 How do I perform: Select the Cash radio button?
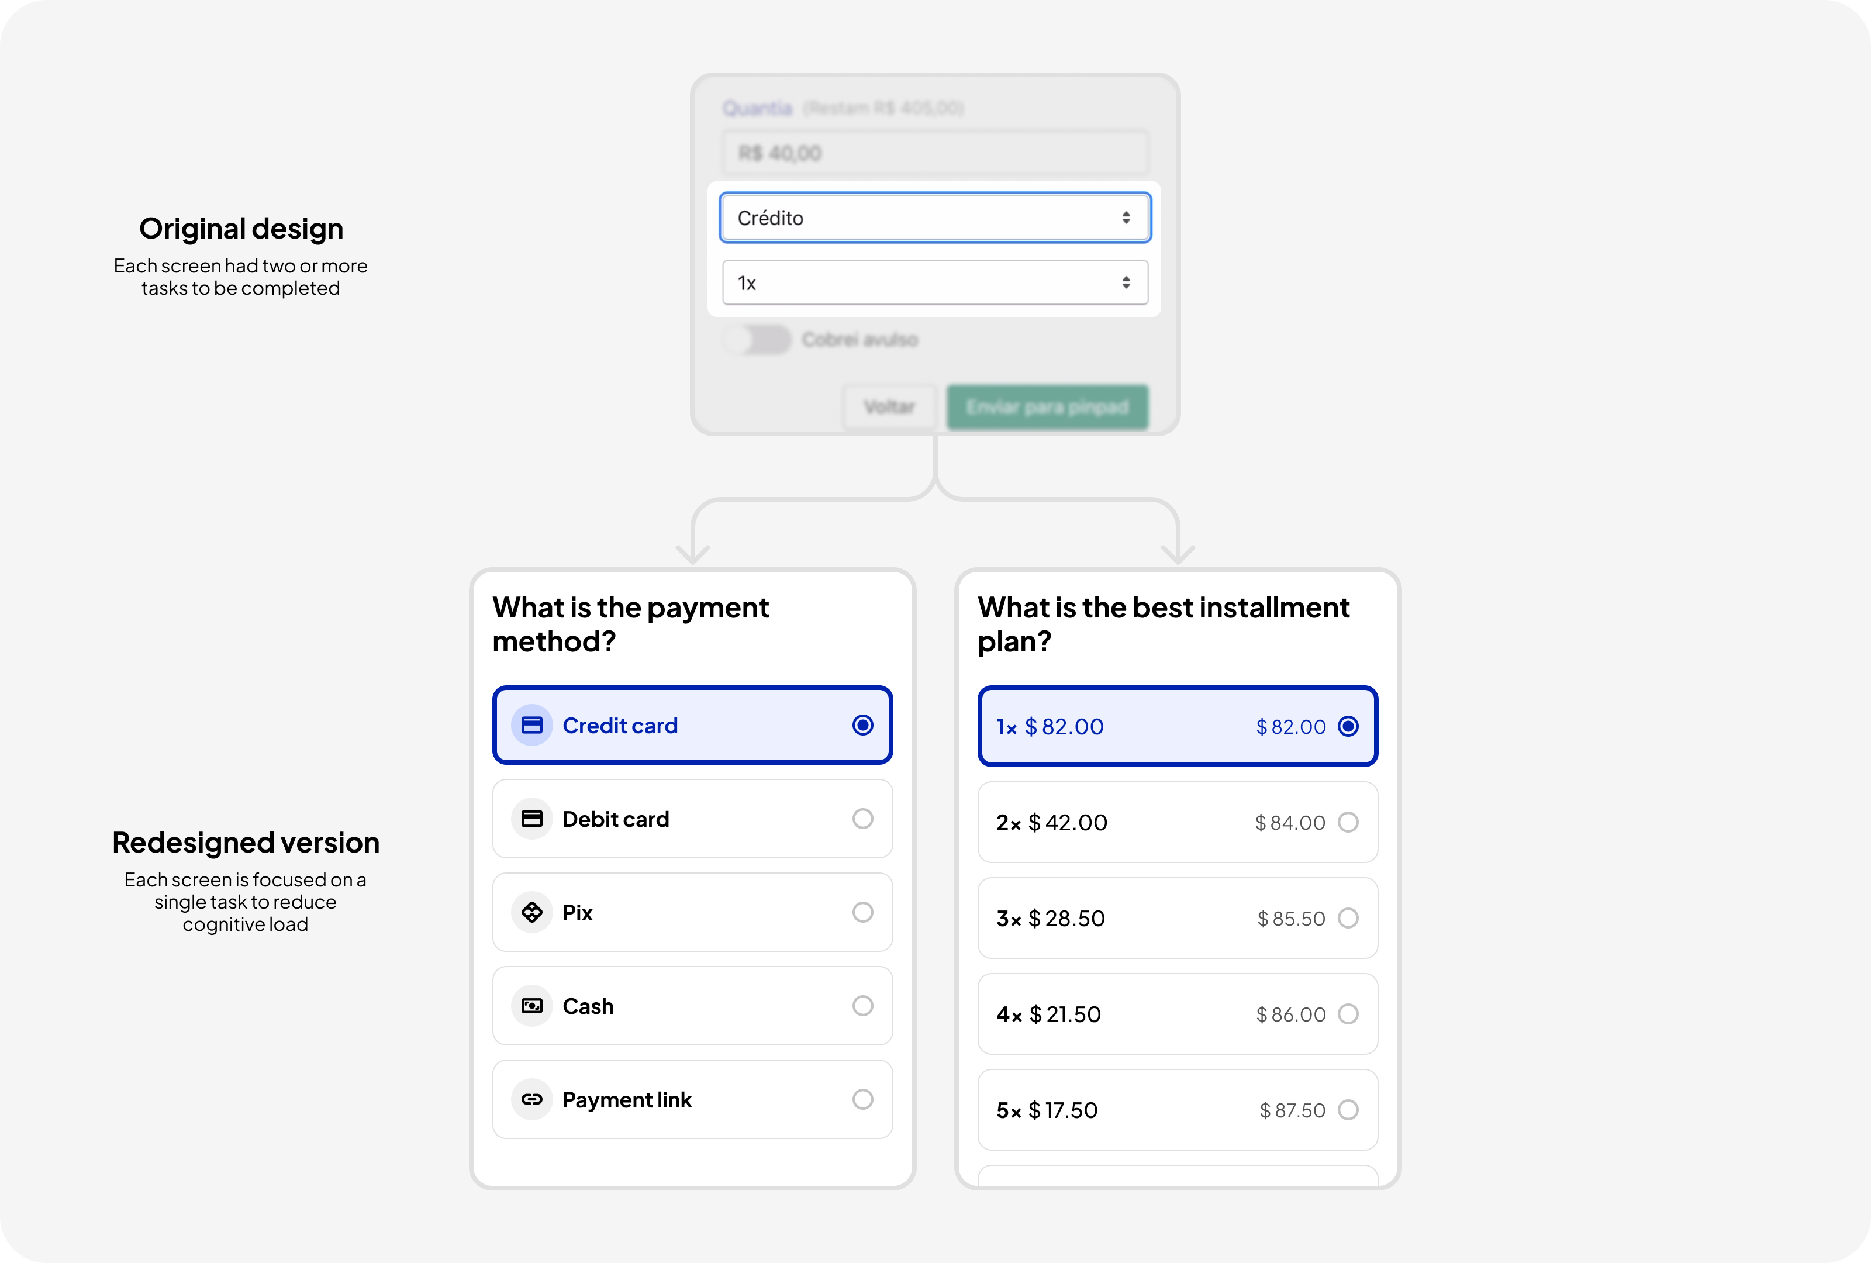(862, 1005)
